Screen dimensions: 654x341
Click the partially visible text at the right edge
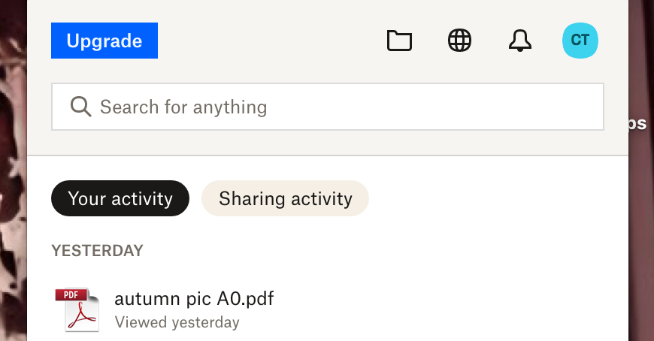pos(638,124)
